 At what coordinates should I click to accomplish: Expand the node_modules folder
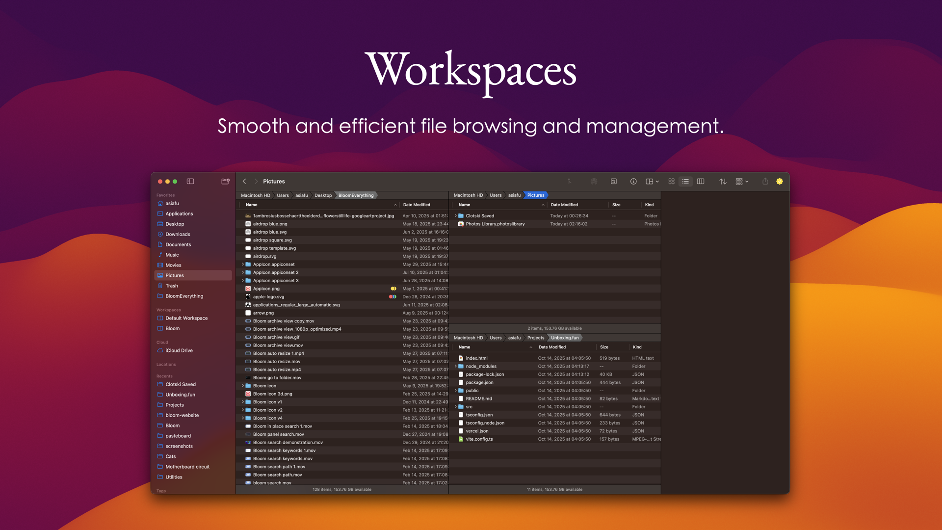tap(455, 366)
